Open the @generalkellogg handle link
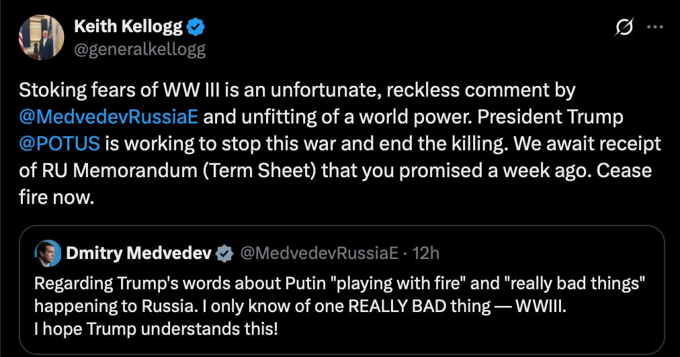680x357 pixels. coord(139,48)
